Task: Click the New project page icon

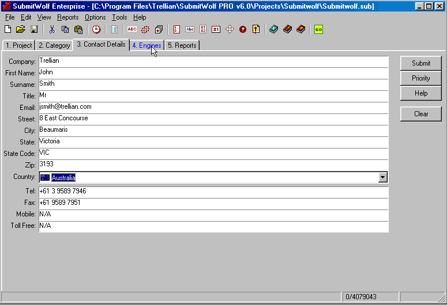Action: 7,29
